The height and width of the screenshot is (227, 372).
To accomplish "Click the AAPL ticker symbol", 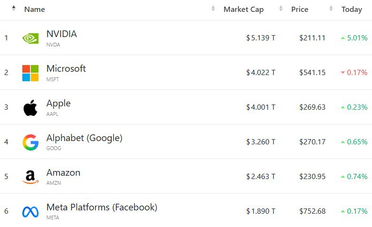I will click(53, 114).
